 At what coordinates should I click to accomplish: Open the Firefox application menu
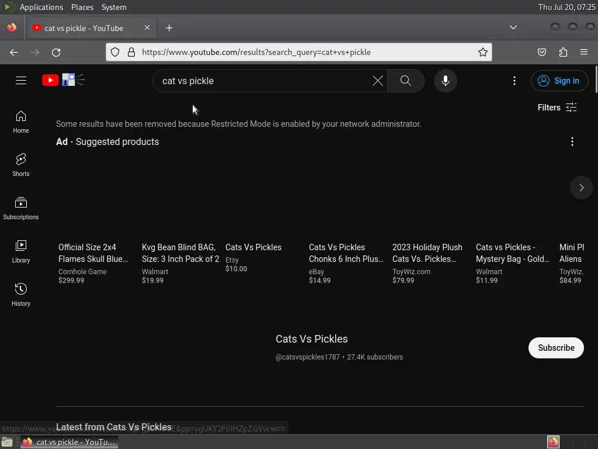(x=584, y=52)
